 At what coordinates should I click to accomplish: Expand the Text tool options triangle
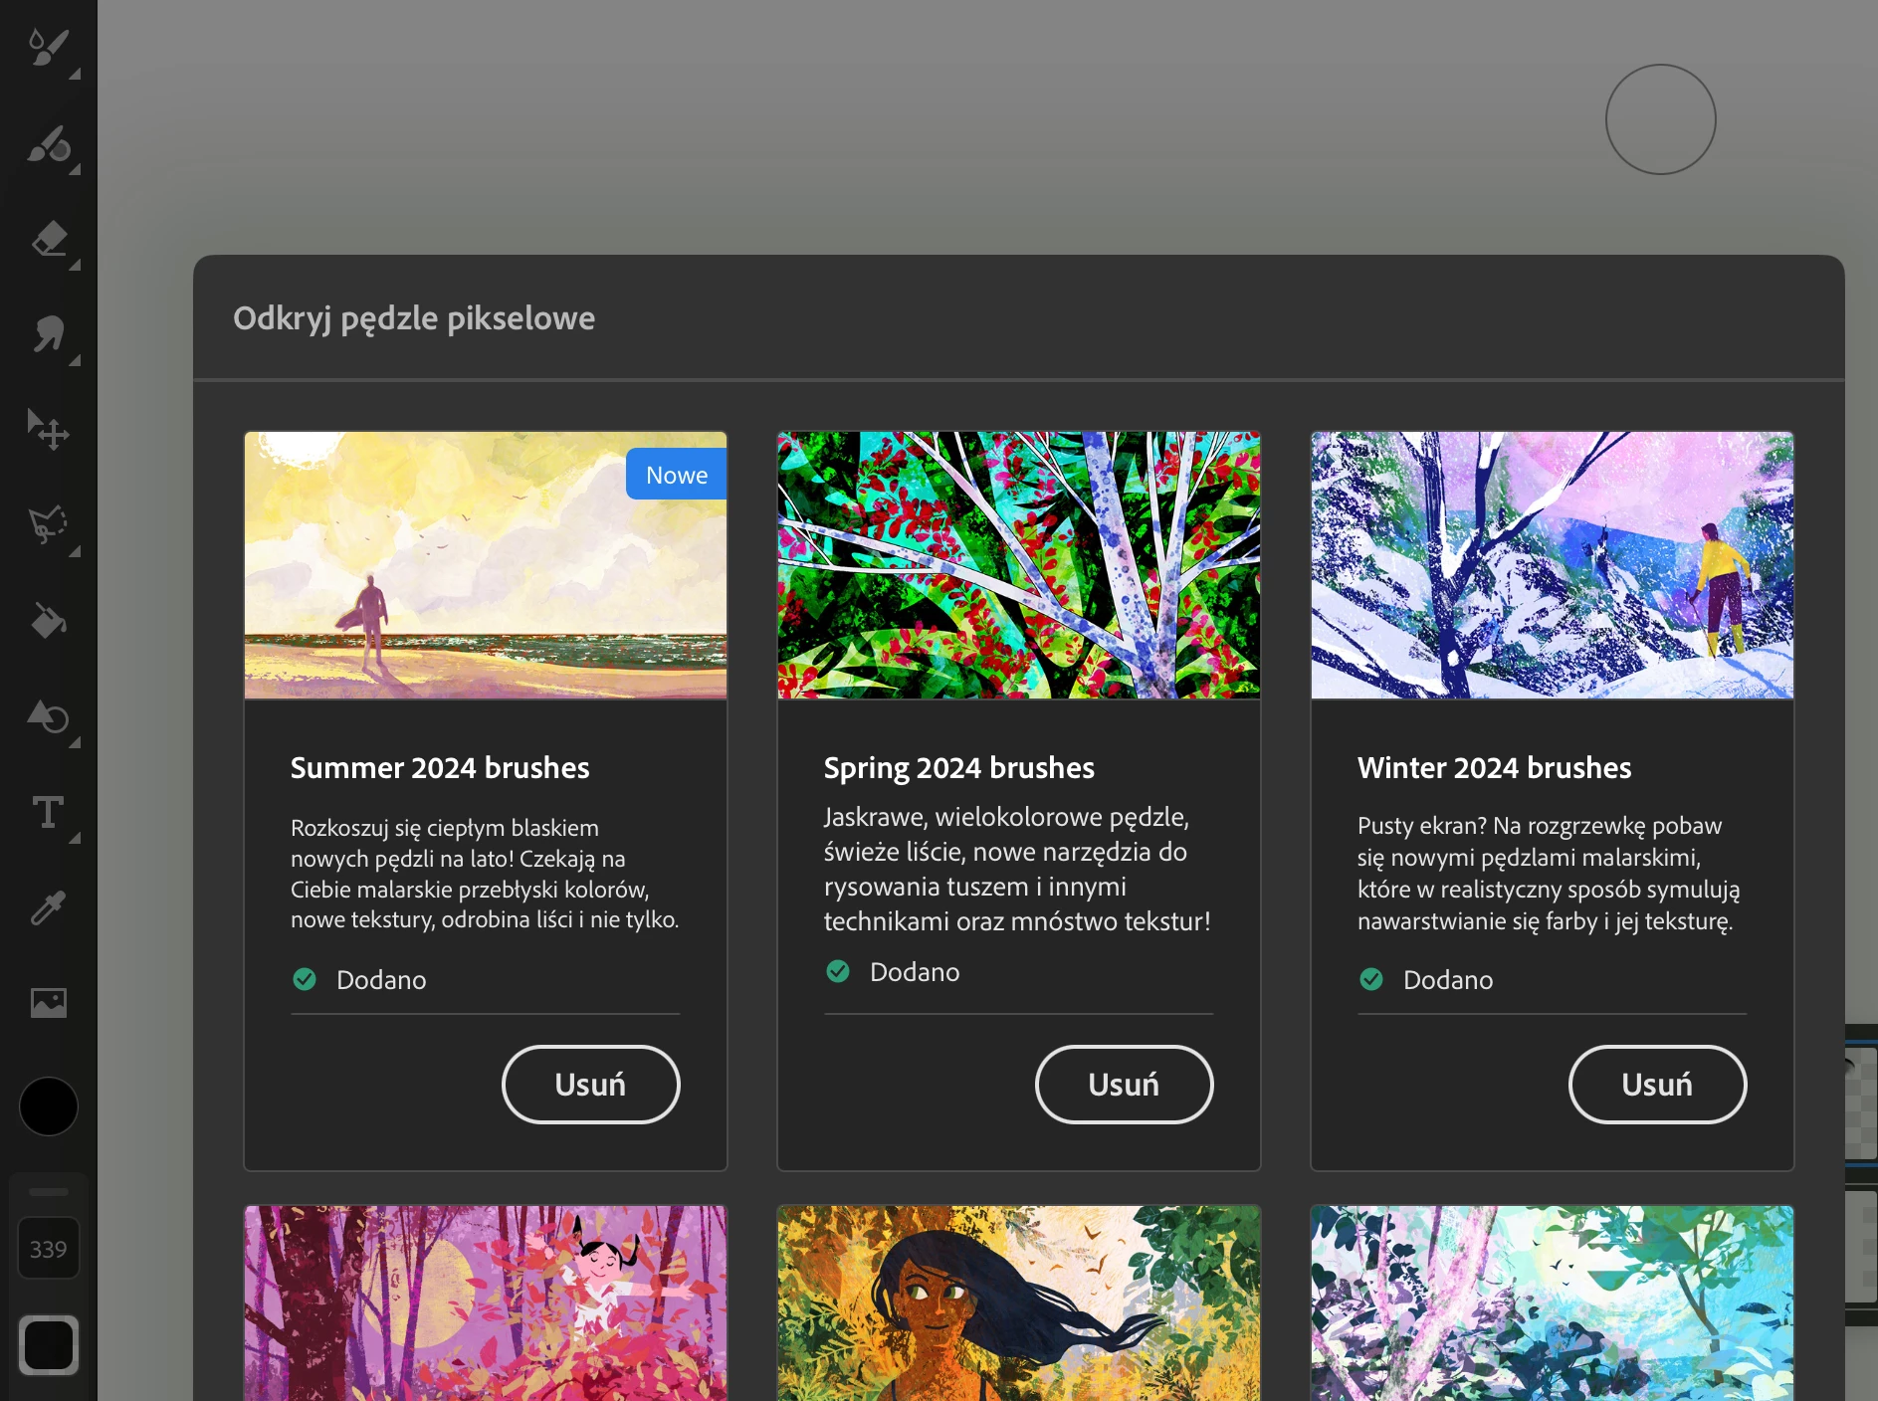click(75, 838)
